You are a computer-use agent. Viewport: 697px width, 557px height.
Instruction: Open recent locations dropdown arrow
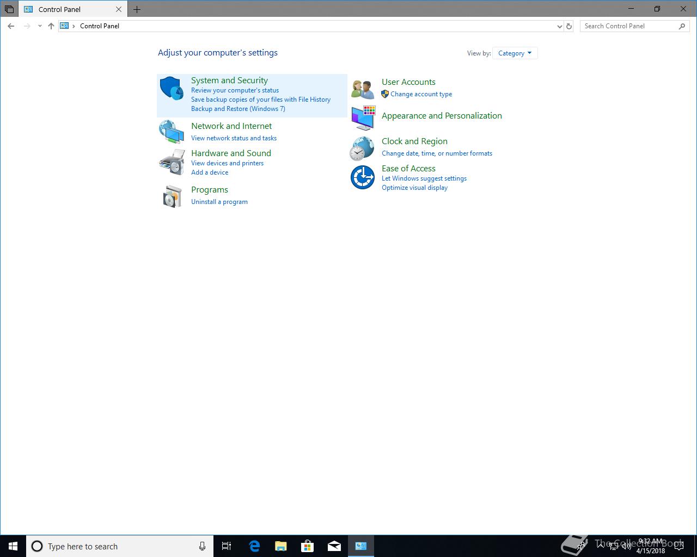[40, 26]
